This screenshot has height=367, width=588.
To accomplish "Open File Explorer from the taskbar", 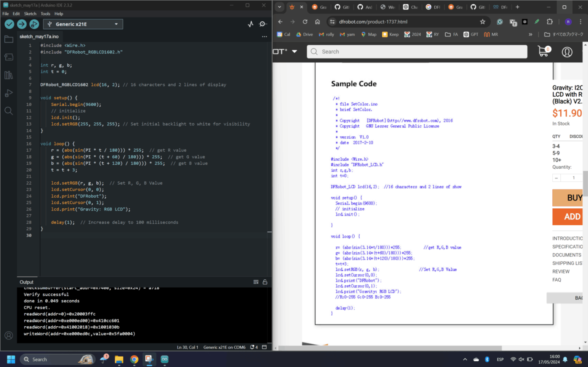I will tap(119, 359).
